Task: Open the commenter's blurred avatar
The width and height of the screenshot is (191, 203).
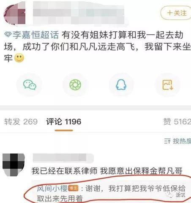Action: pos(14,165)
